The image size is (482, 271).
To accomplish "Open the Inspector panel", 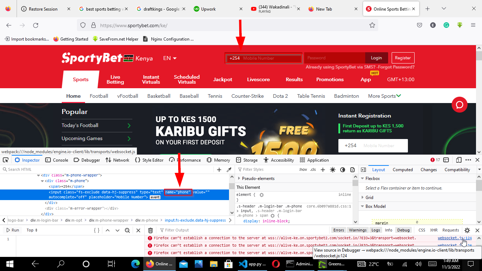I will tap(27, 160).
